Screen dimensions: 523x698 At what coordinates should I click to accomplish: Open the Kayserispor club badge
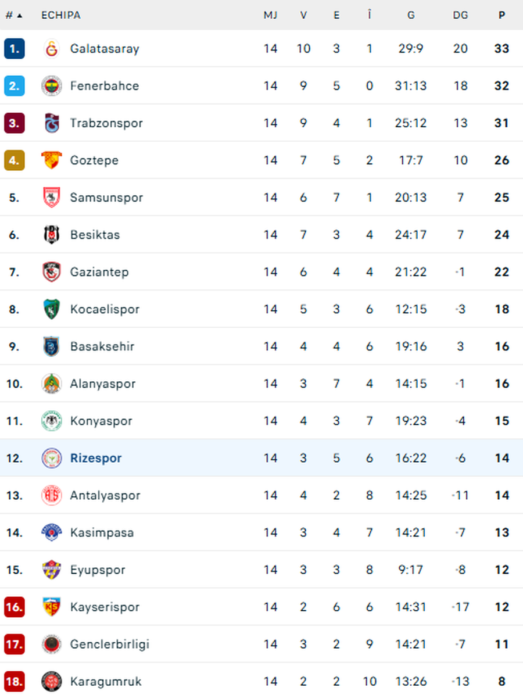[x=51, y=607]
